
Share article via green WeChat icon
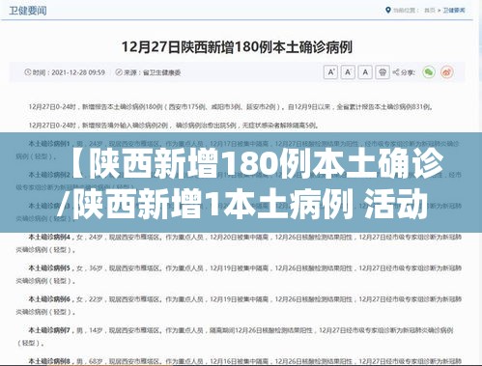click(429, 72)
